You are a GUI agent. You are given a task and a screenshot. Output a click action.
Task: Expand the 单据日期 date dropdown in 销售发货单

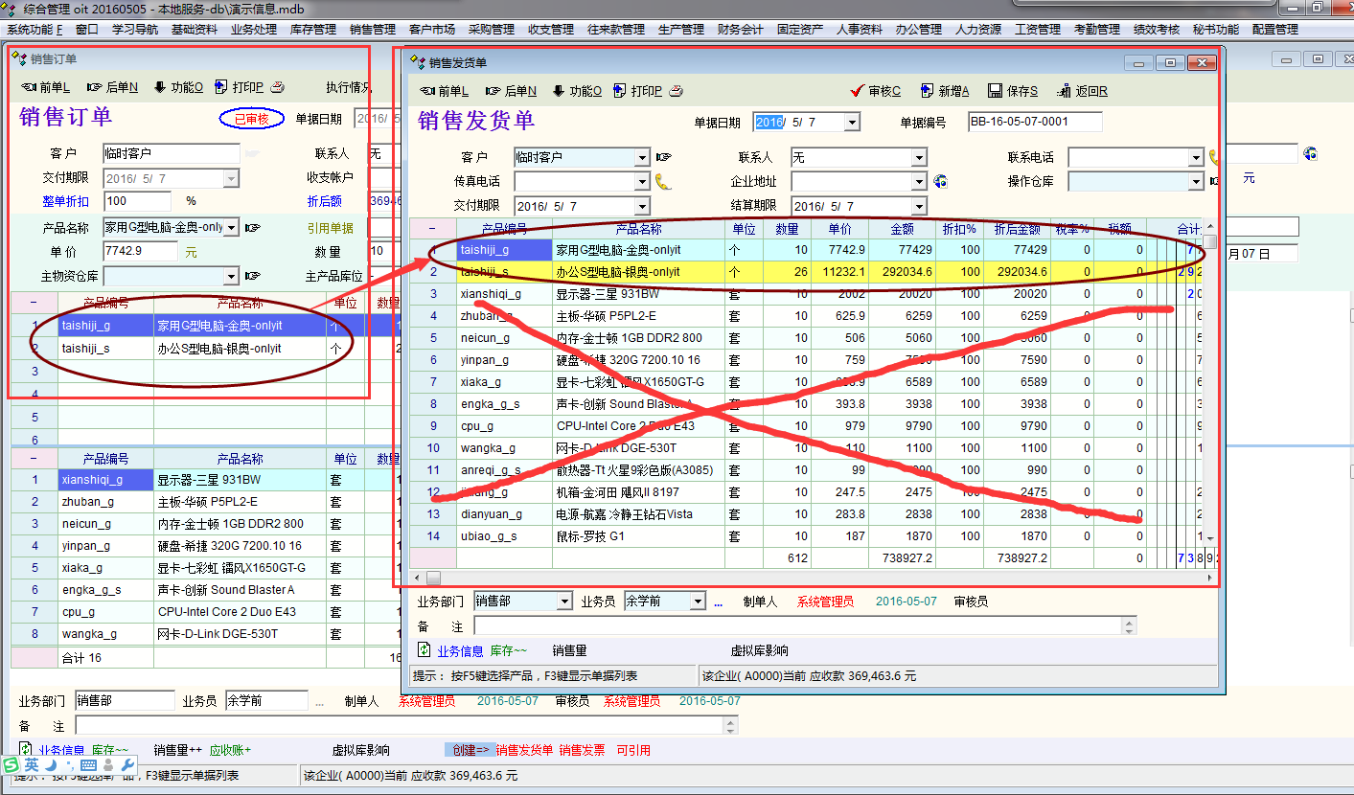coord(851,123)
